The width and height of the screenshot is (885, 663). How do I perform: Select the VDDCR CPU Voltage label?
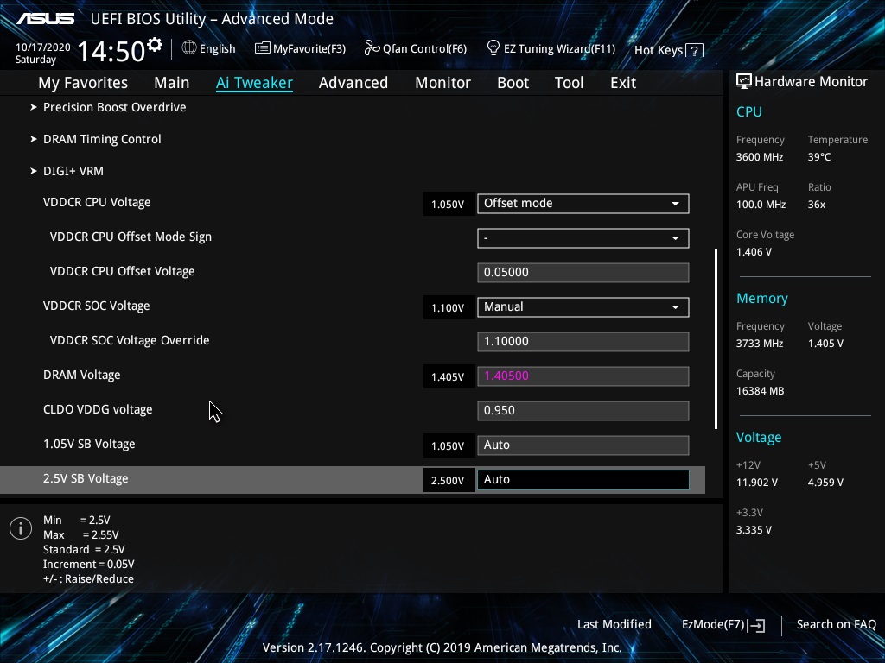click(97, 202)
